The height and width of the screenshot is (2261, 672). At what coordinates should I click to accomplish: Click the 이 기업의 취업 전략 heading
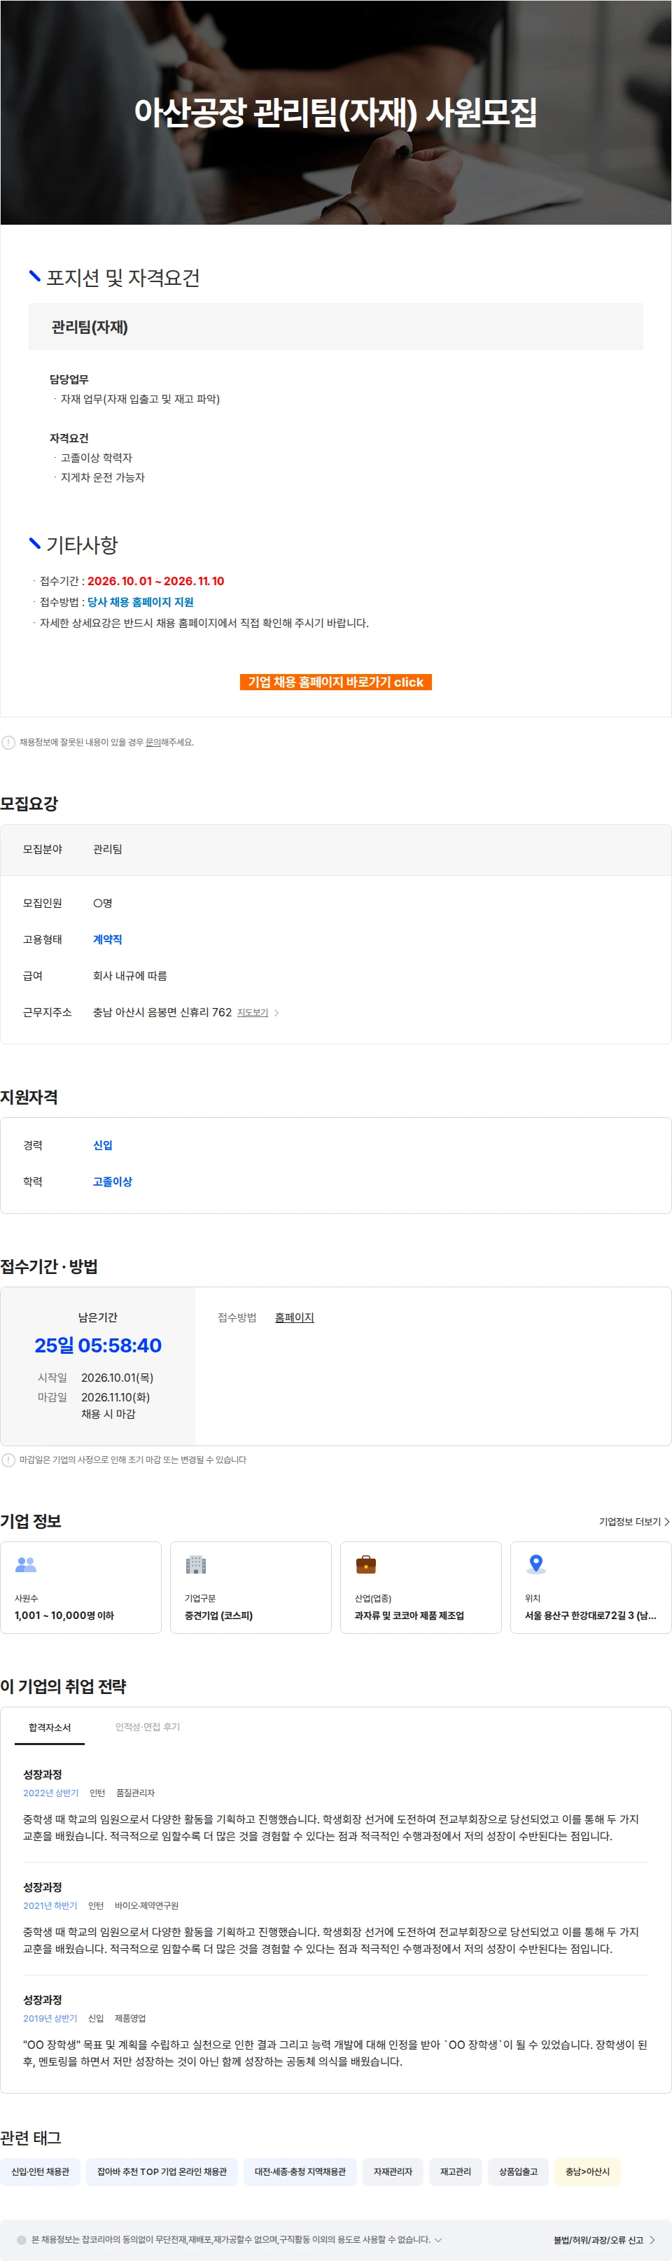pos(63,1686)
